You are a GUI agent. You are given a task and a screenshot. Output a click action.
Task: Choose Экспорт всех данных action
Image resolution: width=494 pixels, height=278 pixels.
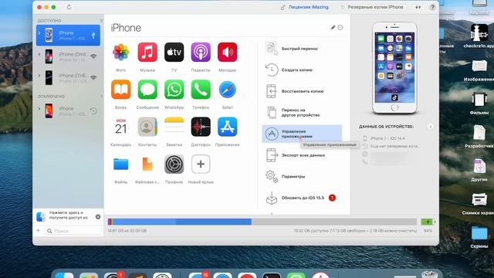302,155
